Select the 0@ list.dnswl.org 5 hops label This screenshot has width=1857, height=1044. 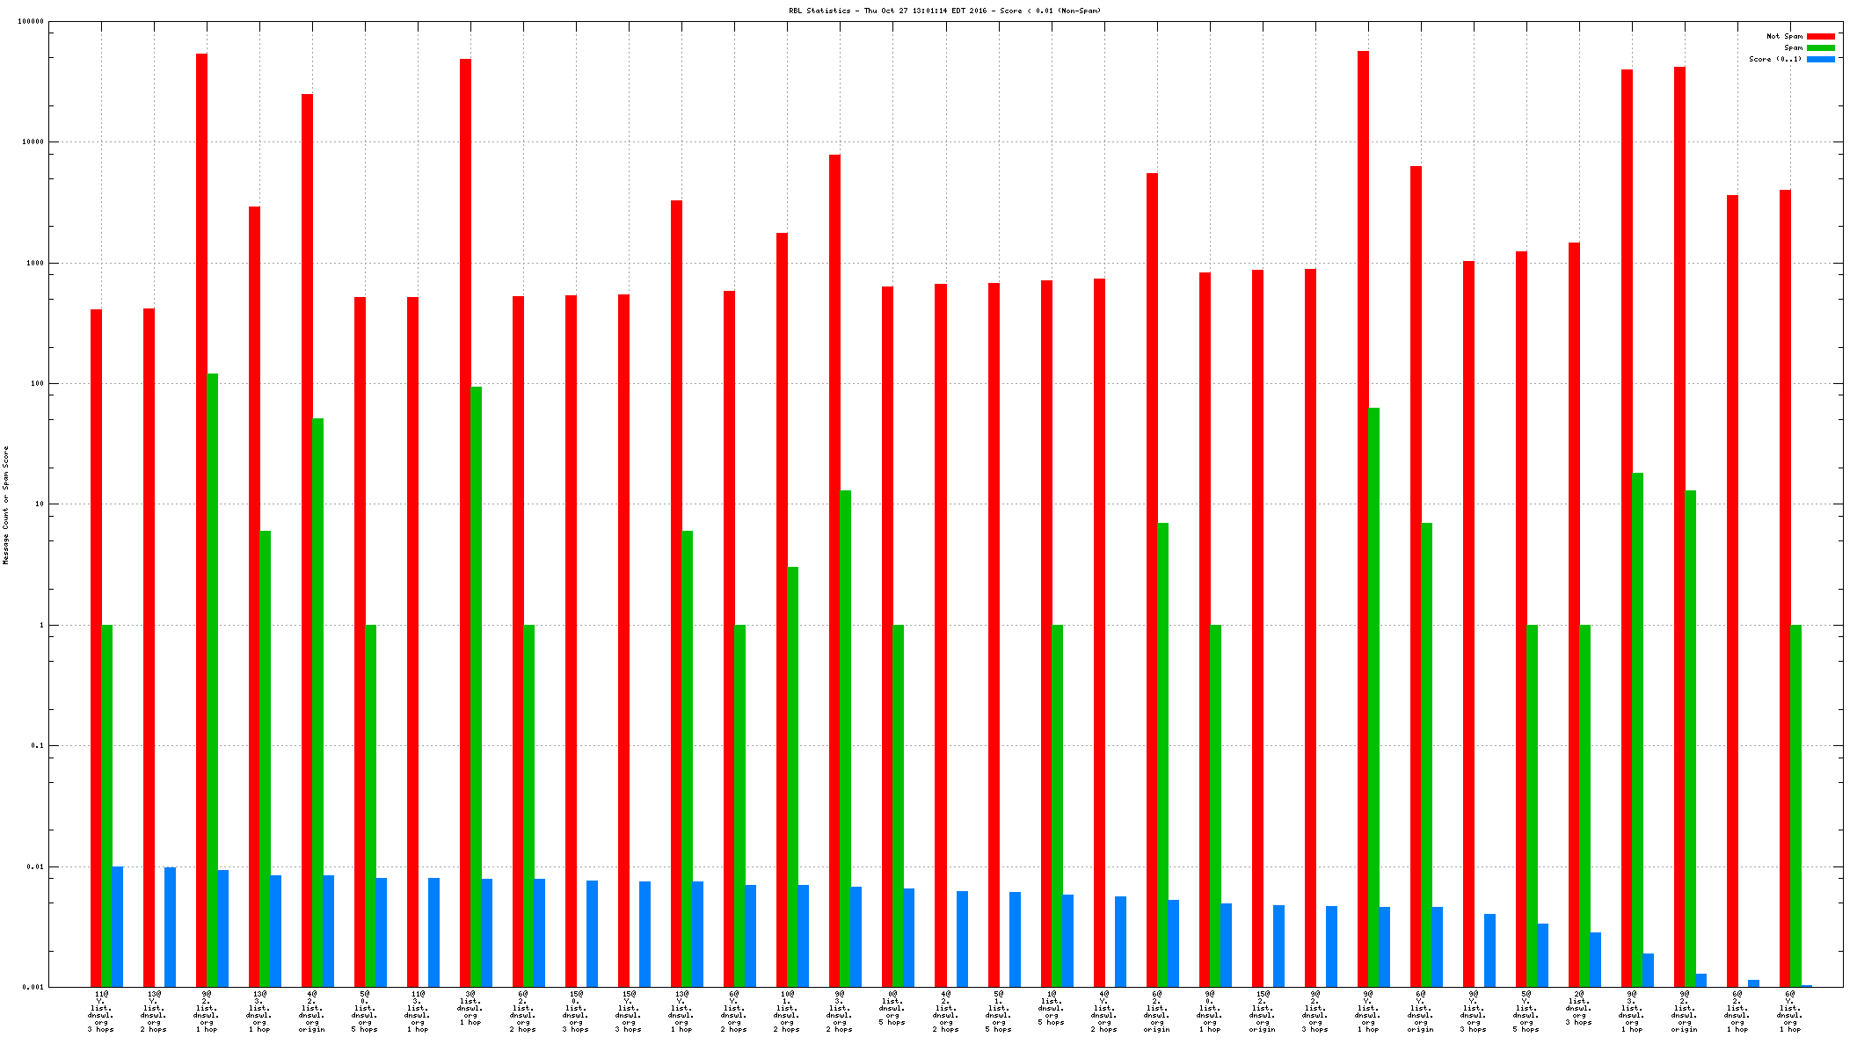point(892,1008)
